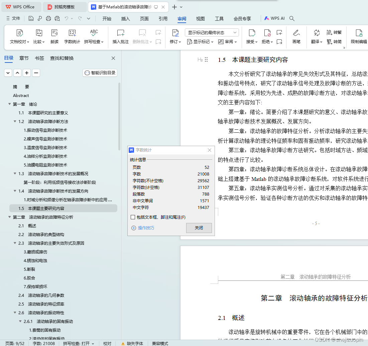
Task: Close the navigation pane with X
Action: [113, 58]
